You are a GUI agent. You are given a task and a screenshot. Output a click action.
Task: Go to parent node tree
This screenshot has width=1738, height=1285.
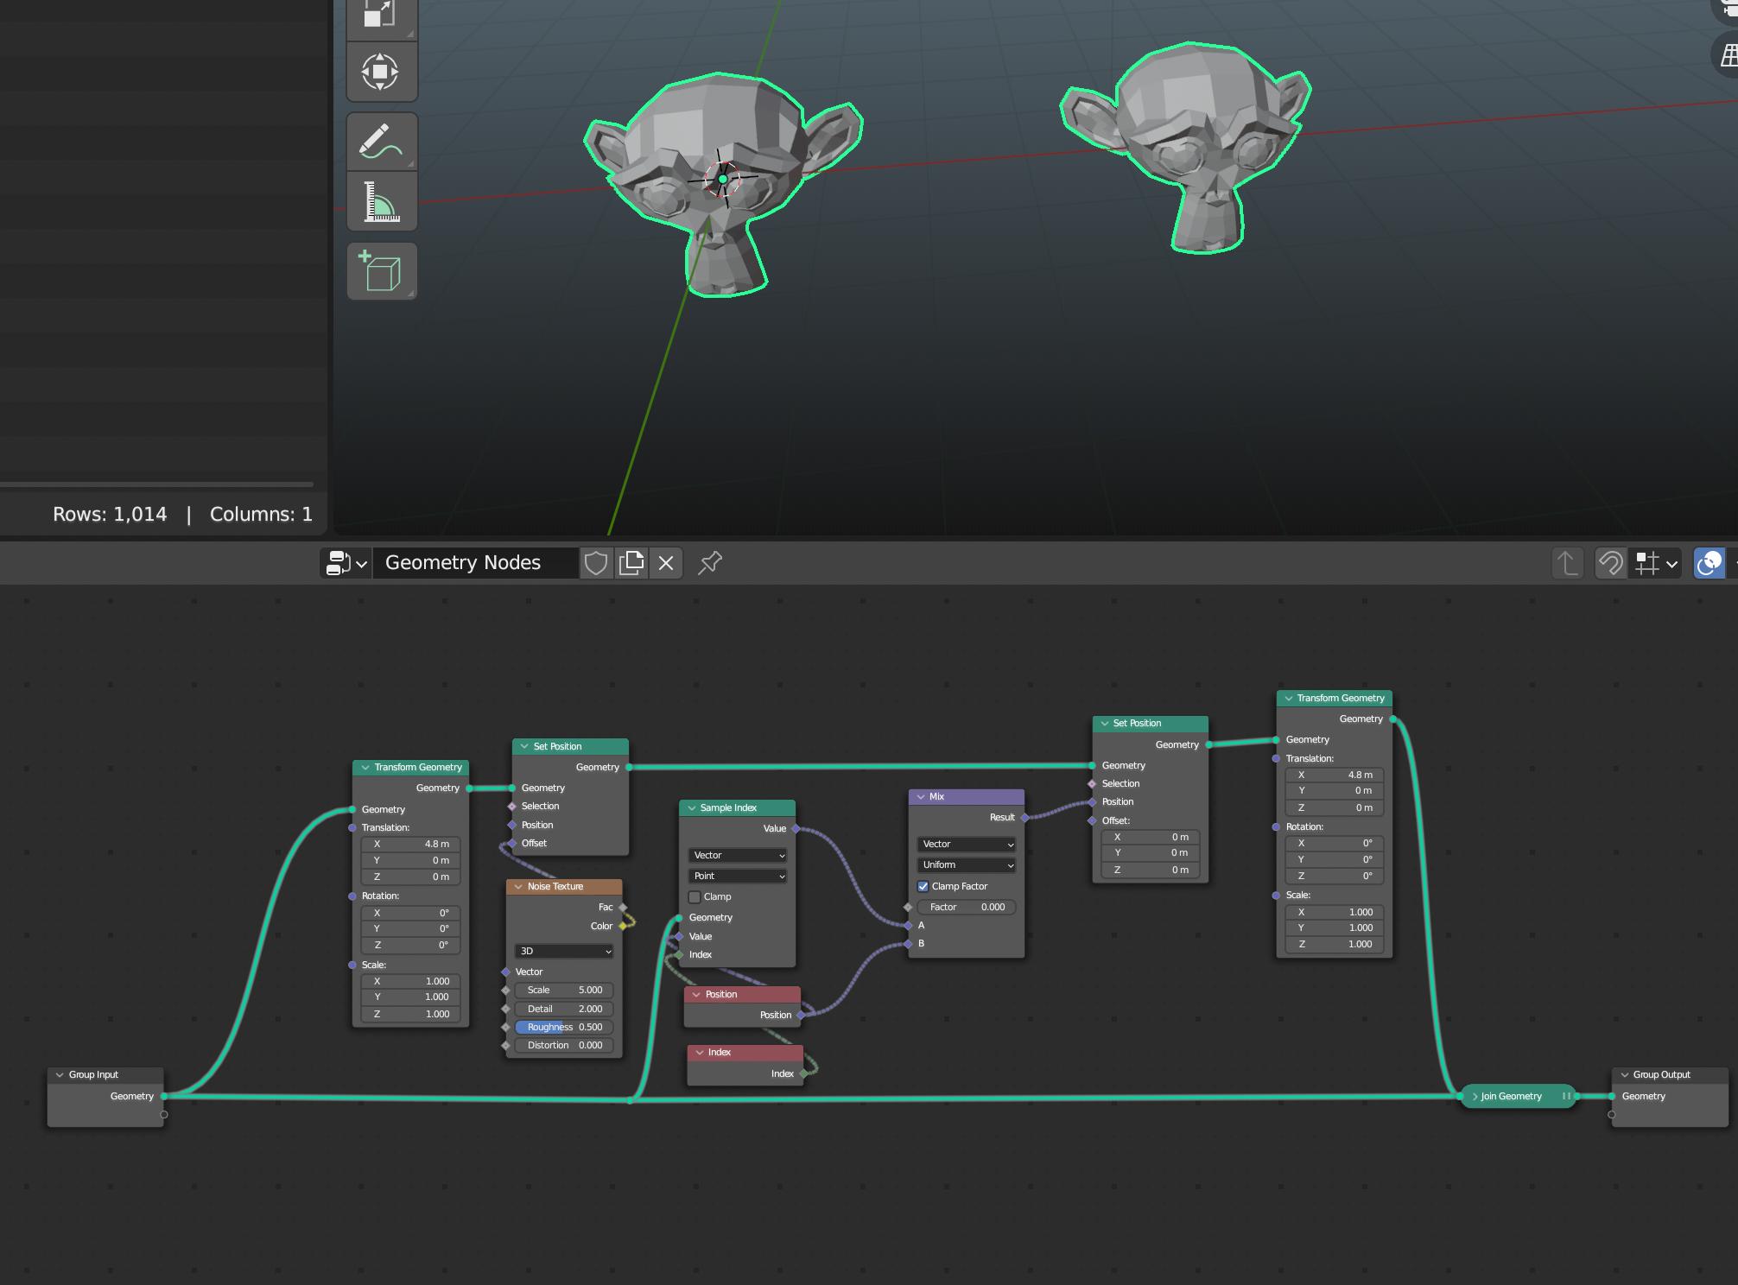(1568, 563)
